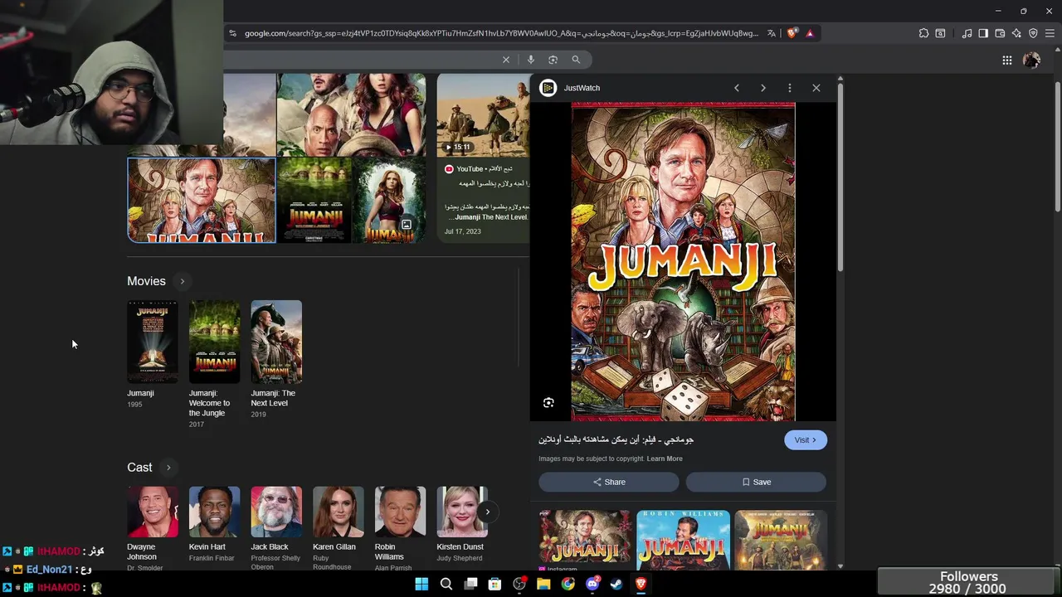This screenshot has height=597, width=1062.
Task: Open Google Lens image search icon
Action: point(553,60)
